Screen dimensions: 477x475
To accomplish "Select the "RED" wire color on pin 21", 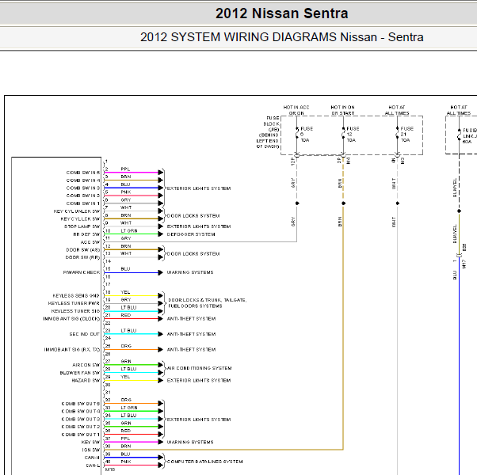I will pyautogui.click(x=126, y=315).
